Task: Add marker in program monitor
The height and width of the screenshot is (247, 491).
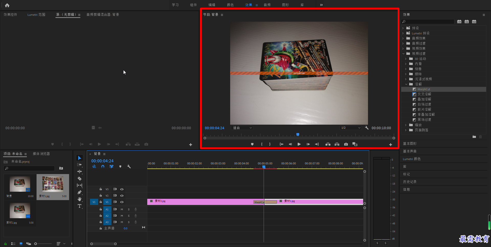Action: [x=252, y=144]
